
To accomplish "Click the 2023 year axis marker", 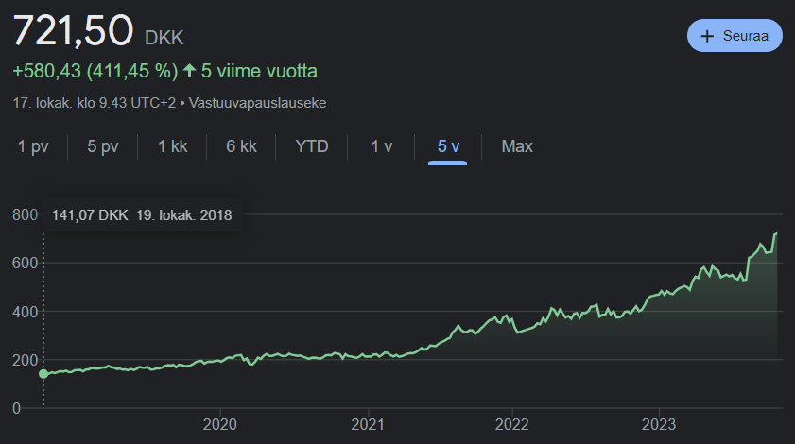I will (x=658, y=425).
